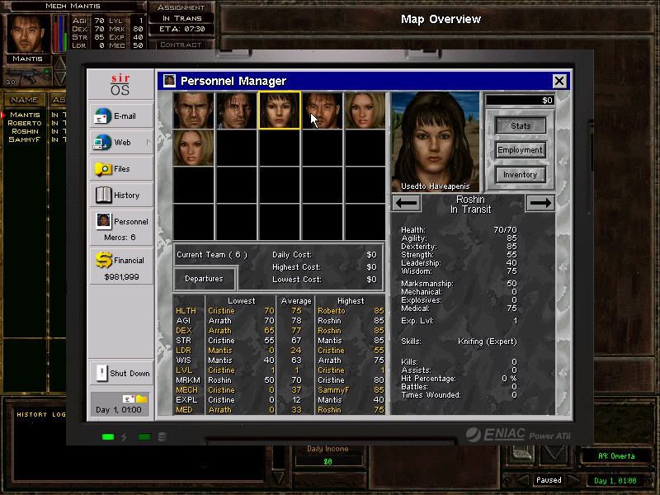Image resolution: width=660 pixels, height=495 pixels.
Task: Expand the Web bookmarks arrow
Action: 148,143
